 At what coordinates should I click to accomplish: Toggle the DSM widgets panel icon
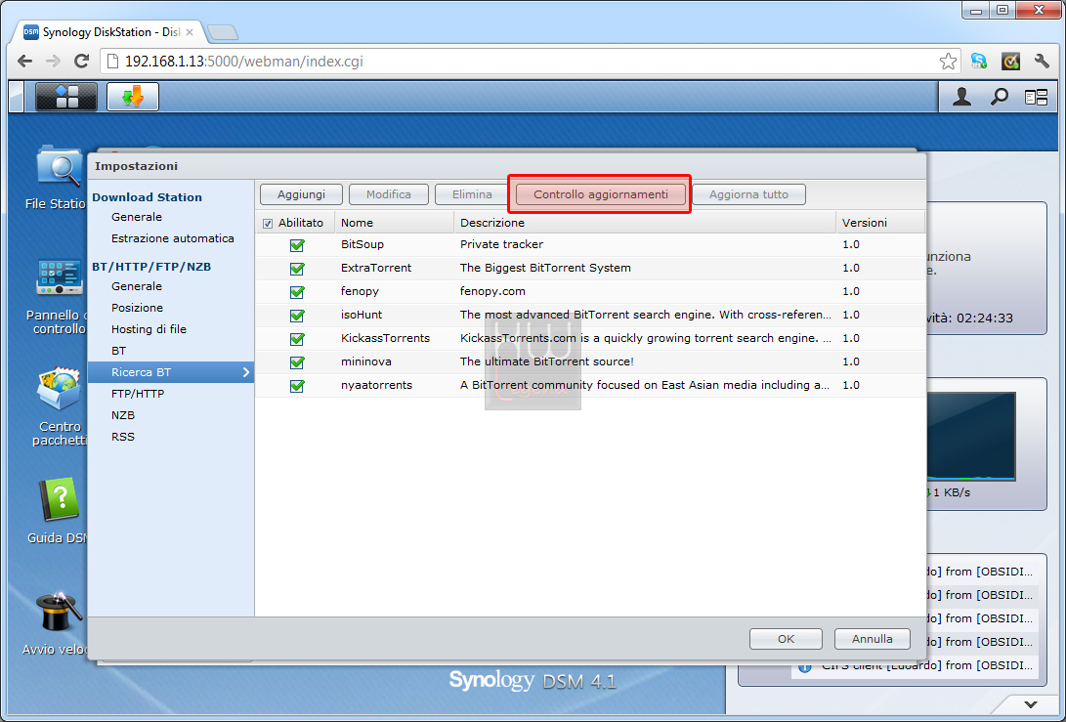[1036, 98]
